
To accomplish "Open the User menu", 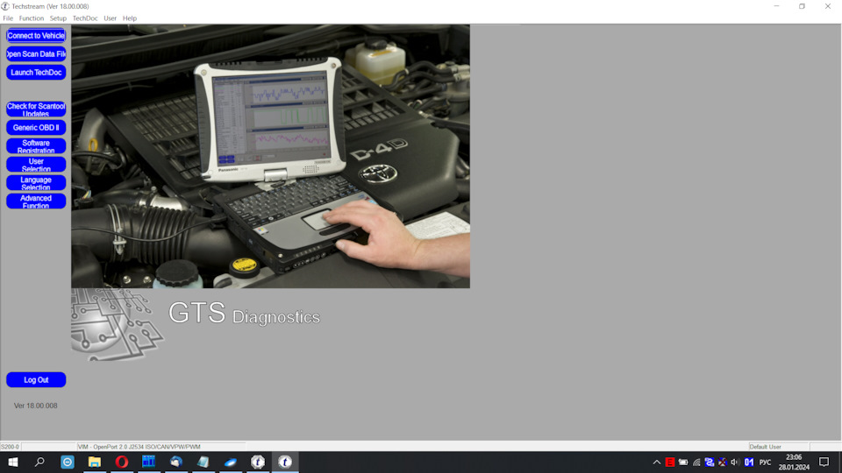I will (111, 18).
